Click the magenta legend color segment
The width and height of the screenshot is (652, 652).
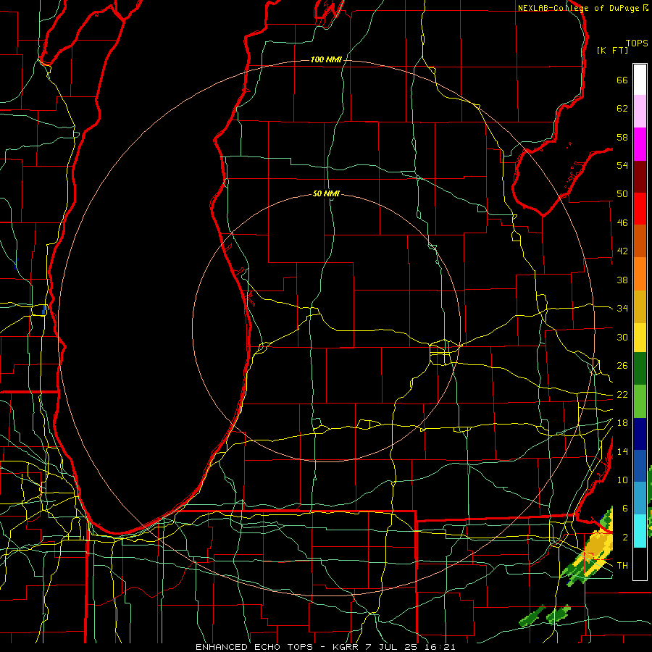tap(640, 144)
